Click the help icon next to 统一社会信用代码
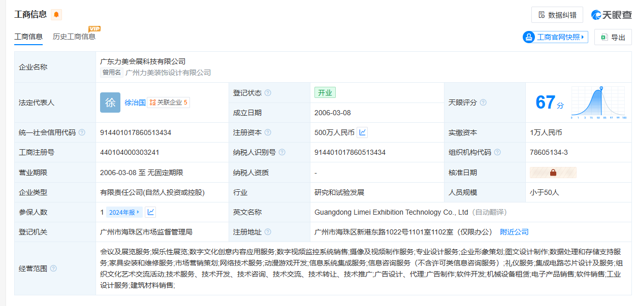The width and height of the screenshot is (635, 306). click(82, 132)
